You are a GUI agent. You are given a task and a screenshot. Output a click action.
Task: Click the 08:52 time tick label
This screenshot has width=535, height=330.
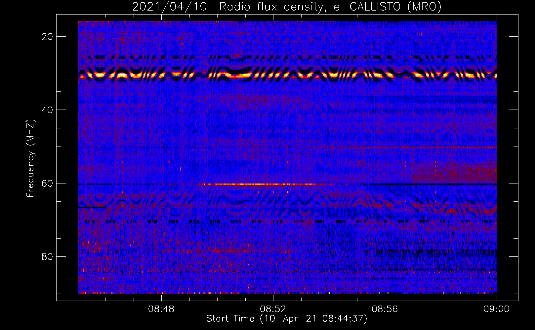tap(273, 309)
